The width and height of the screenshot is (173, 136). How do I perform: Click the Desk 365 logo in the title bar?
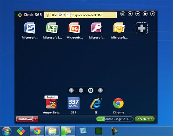click(x=20, y=15)
